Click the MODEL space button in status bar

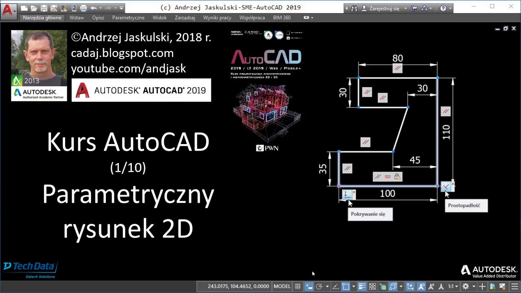[282, 286]
